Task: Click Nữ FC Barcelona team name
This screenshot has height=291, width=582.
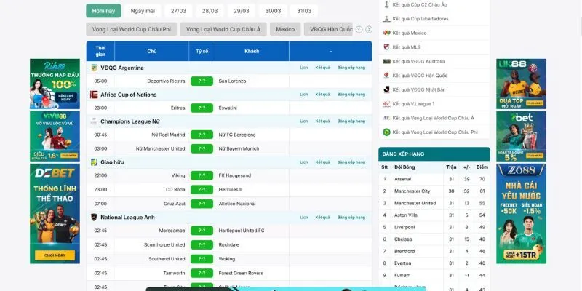Action: point(237,135)
